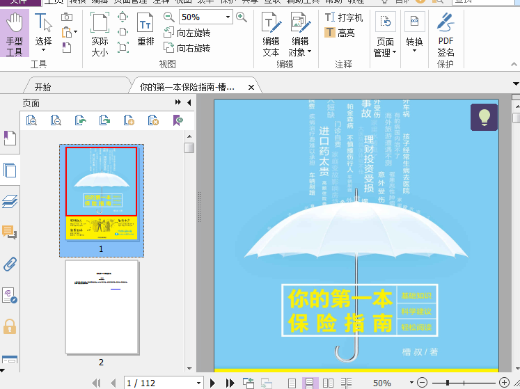Open the Layers sidebar panel
Viewport: 520px width, 389px height.
[x=10, y=201]
